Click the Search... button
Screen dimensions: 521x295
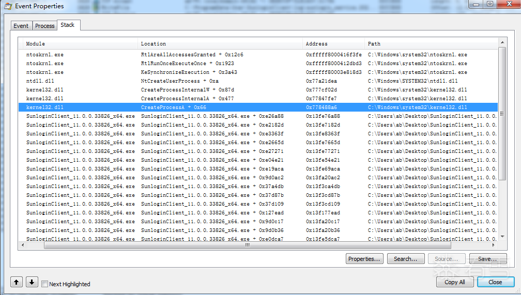[x=406, y=259]
